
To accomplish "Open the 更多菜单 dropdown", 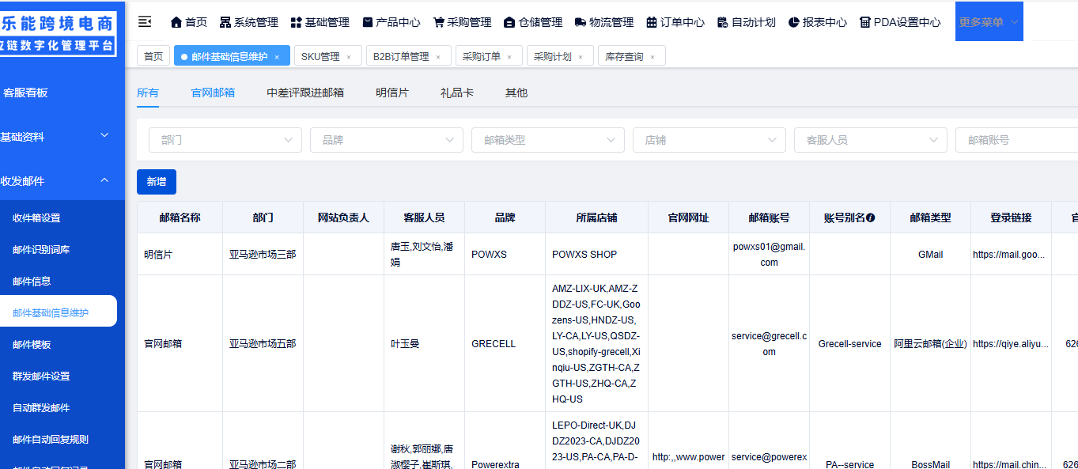I will (x=989, y=22).
